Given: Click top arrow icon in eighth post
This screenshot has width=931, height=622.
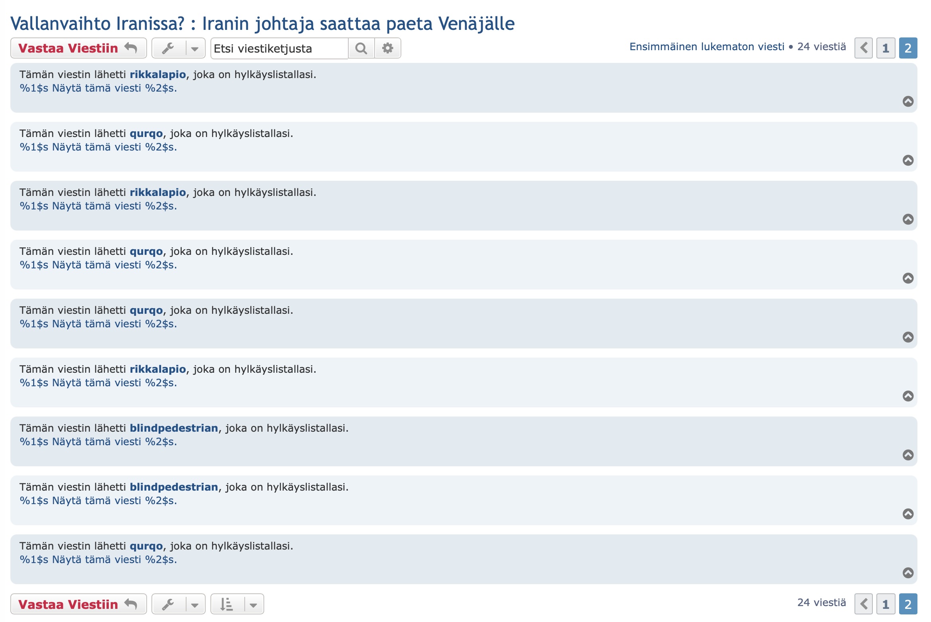Looking at the screenshot, I should coord(908,514).
